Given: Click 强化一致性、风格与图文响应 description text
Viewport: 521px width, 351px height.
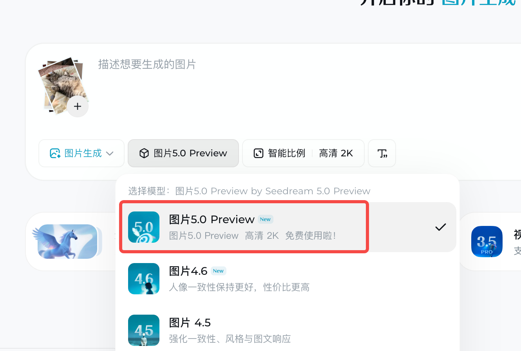Looking at the screenshot, I should pyautogui.click(x=230, y=339).
